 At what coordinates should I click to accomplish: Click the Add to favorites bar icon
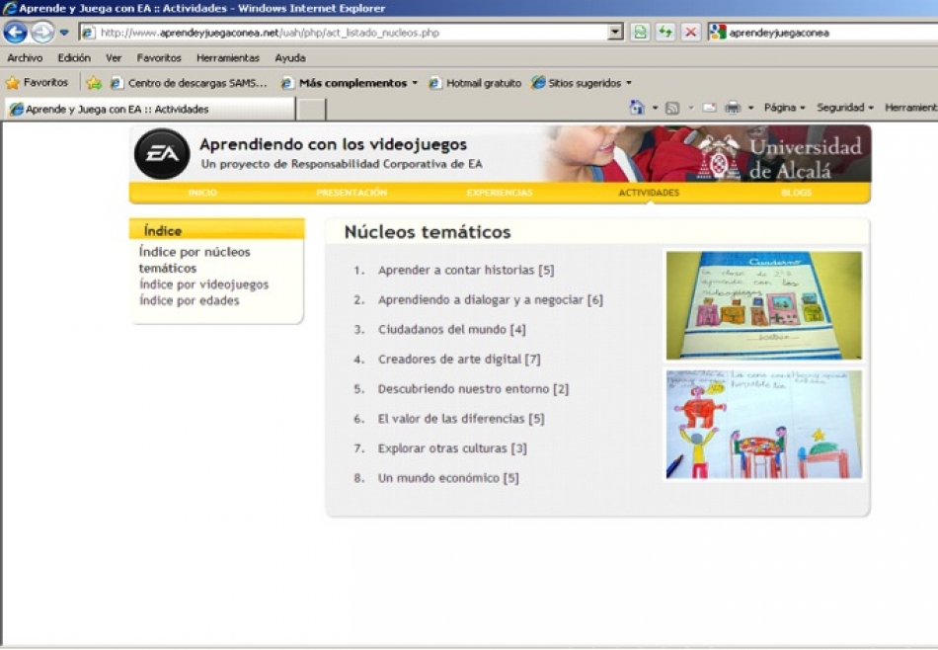point(94,83)
